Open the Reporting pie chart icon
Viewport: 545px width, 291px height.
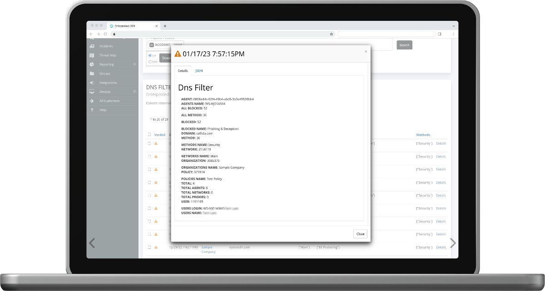(x=93, y=64)
